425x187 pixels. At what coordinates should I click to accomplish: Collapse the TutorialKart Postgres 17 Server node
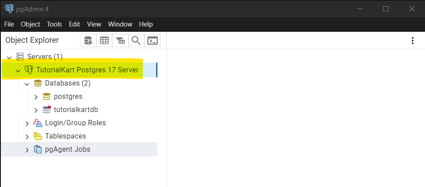(x=18, y=71)
